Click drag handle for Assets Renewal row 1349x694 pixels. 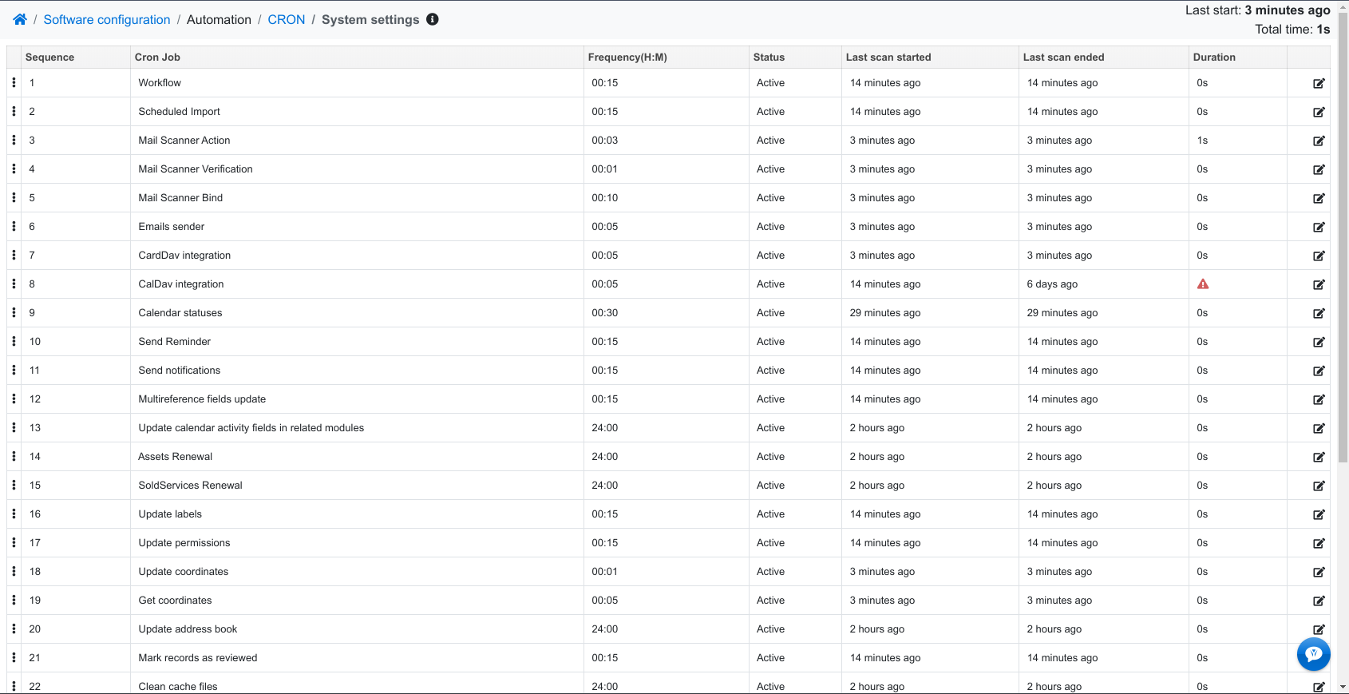pos(14,456)
